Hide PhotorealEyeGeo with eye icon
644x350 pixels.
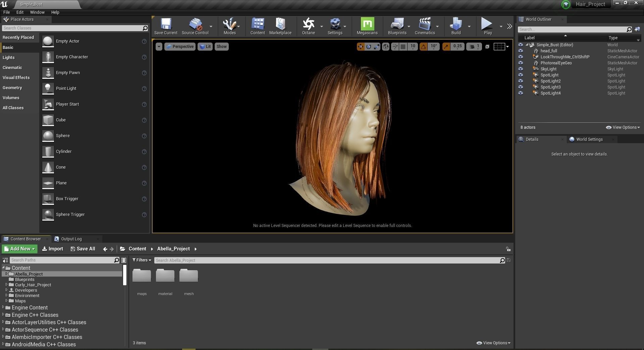pos(521,63)
